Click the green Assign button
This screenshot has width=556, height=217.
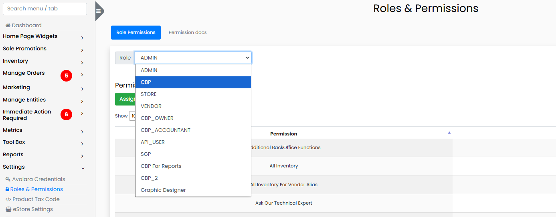point(125,99)
